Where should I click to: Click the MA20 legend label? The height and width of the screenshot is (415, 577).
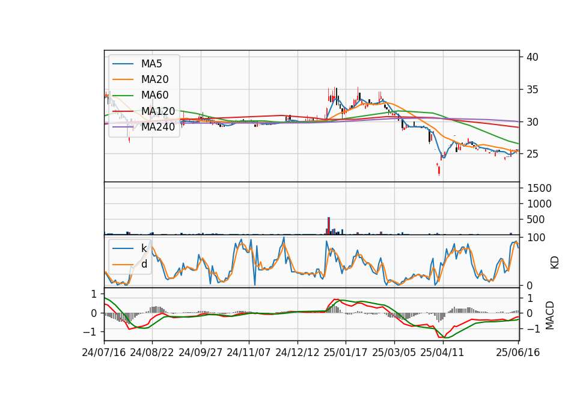(154, 79)
